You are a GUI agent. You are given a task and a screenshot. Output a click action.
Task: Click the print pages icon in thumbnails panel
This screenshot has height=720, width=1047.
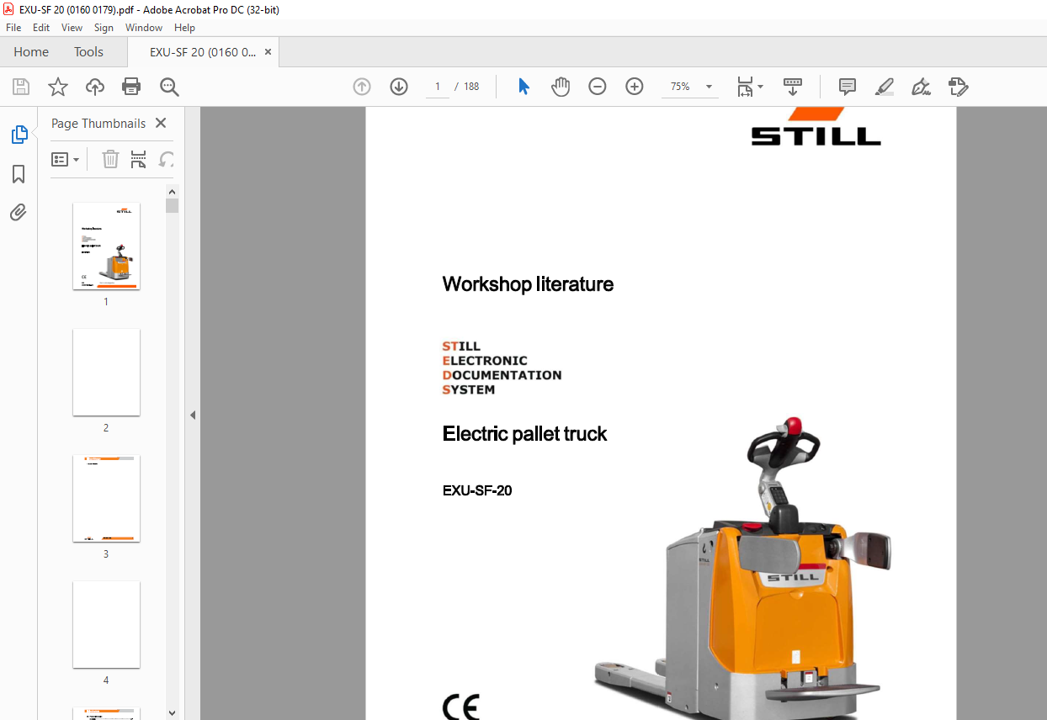pyautogui.click(x=139, y=159)
